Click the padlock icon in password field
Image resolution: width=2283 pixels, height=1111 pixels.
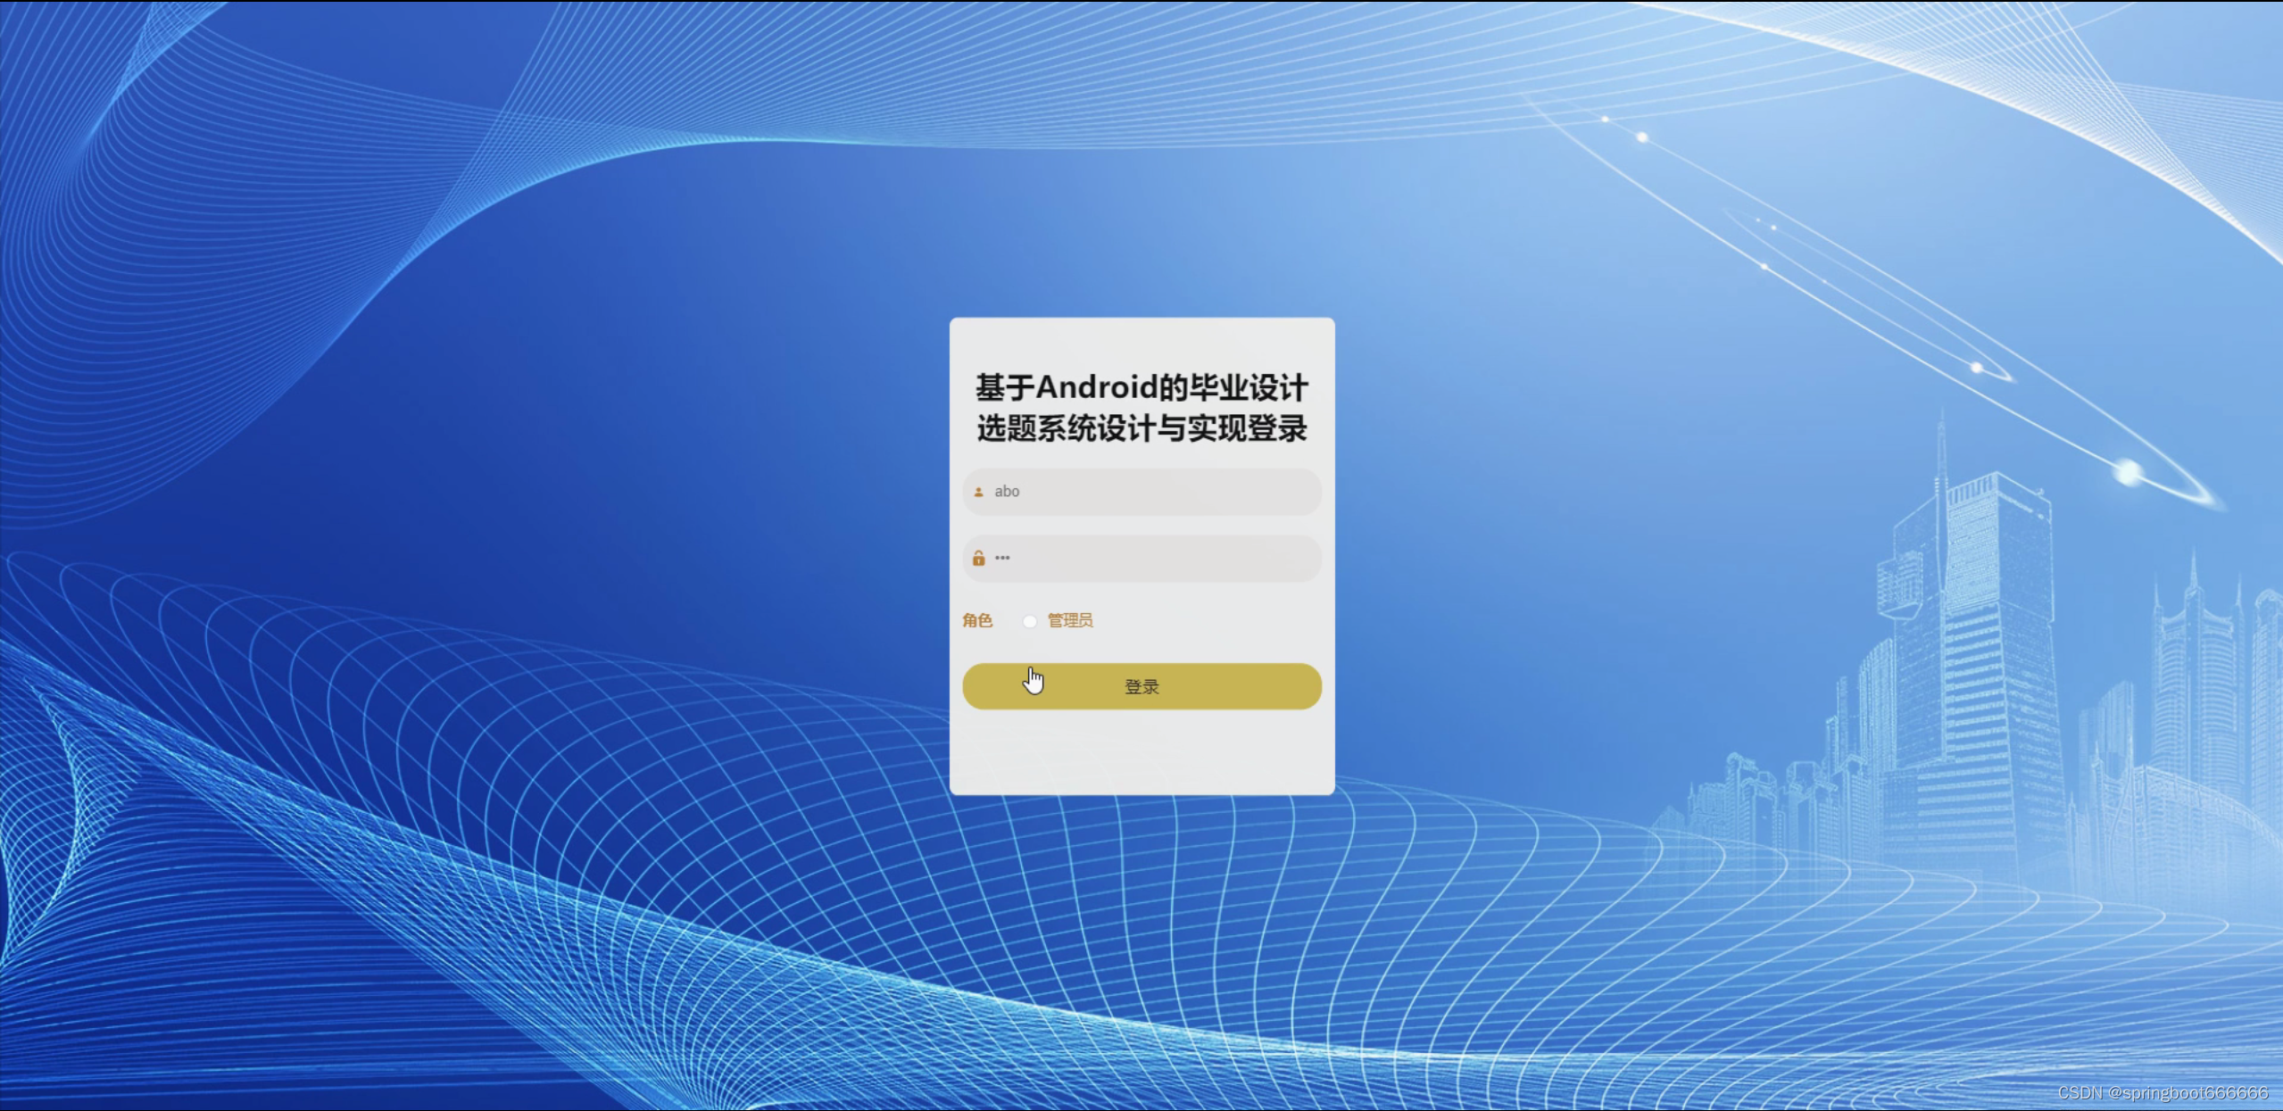coord(978,559)
